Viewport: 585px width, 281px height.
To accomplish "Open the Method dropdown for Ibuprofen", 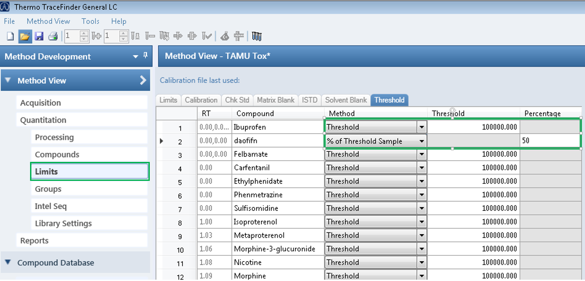I will [422, 127].
